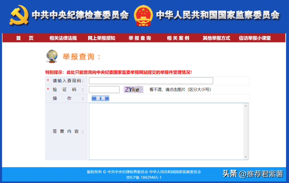Focus the 请输入查询码 input field
Image resolution: width=289 pixels, height=183 pixels.
pyautogui.click(x=151, y=81)
